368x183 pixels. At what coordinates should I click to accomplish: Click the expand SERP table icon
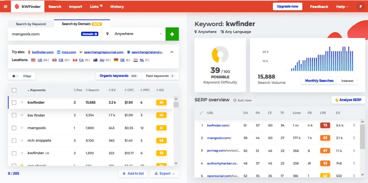pyautogui.click(x=201, y=113)
